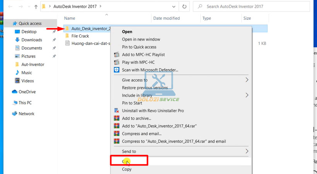Click the Auto_Desk_inventor folder icon
Screen dimensions: 317x174
coord(67,29)
